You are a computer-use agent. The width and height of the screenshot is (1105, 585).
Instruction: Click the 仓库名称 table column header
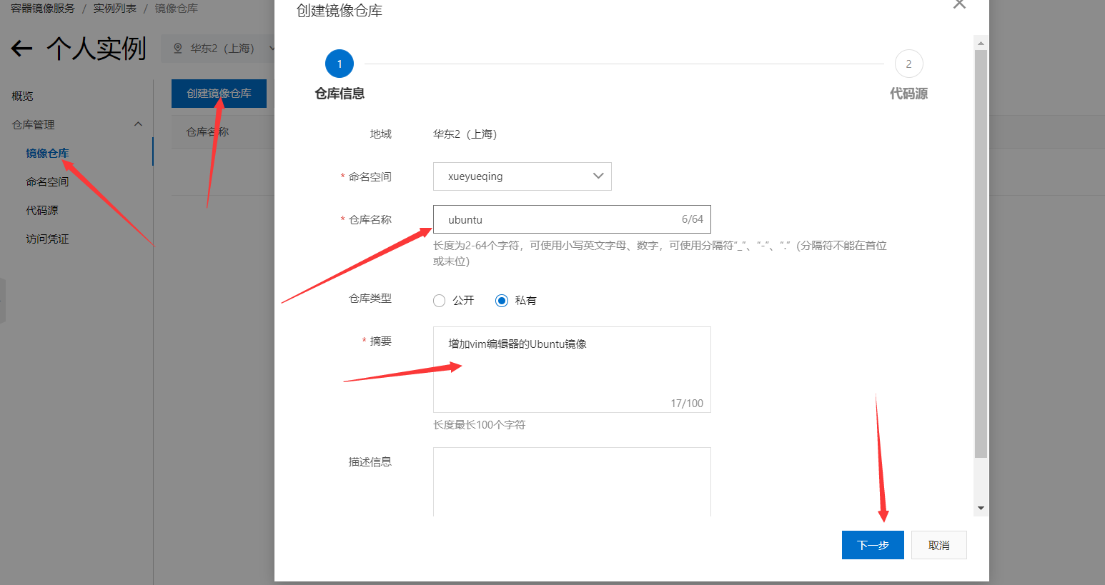(207, 132)
